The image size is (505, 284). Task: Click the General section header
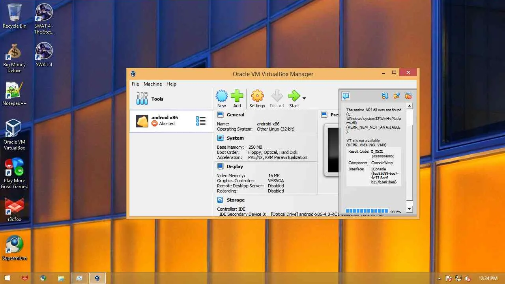click(236, 115)
